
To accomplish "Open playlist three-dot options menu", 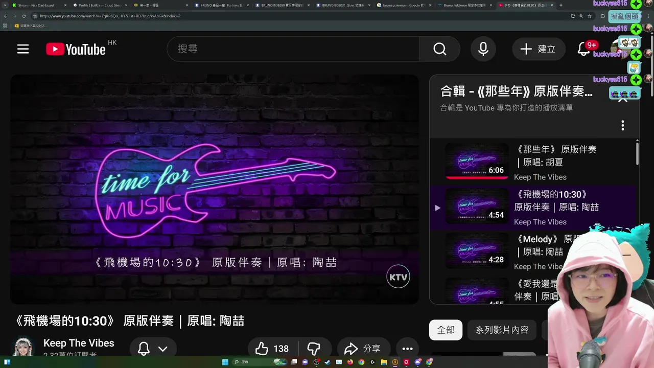I will (622, 125).
